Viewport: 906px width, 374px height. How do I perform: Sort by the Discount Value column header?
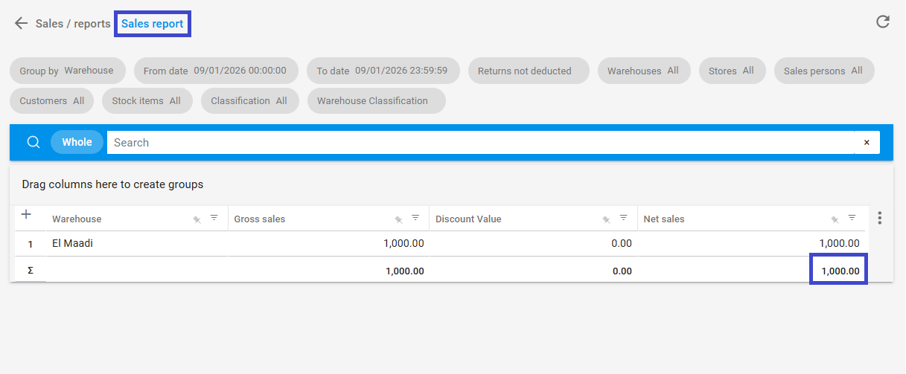click(468, 219)
